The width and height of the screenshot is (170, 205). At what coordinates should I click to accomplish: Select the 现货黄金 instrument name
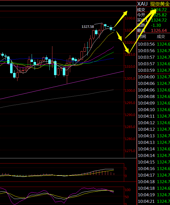pyautogui.click(x=160, y=4)
